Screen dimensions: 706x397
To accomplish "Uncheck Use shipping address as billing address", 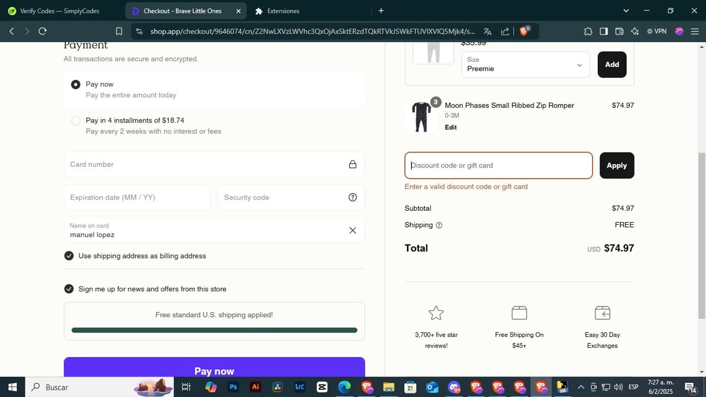I will coord(69,256).
